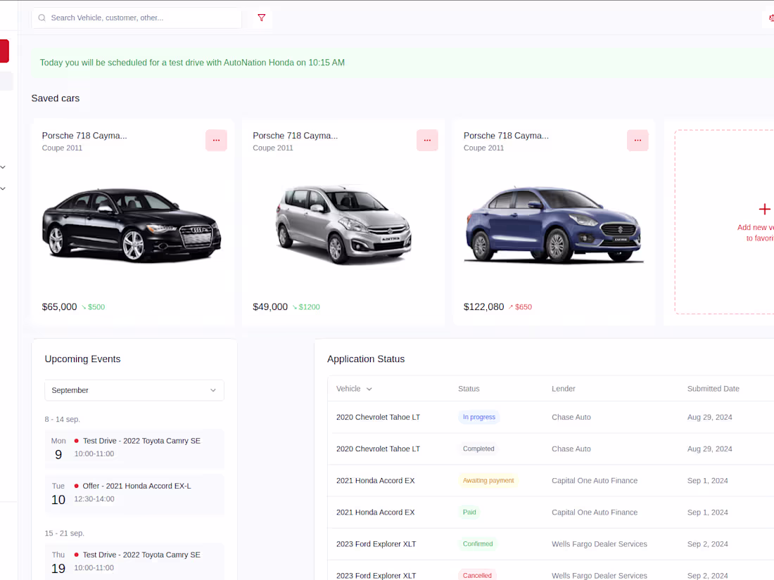Switch to the Upcoming Events panel
Image resolution: width=774 pixels, height=580 pixels.
coord(82,359)
